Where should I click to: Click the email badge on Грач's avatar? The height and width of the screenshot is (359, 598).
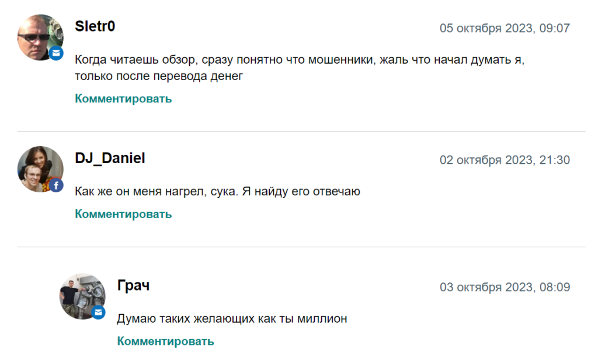[x=98, y=312]
